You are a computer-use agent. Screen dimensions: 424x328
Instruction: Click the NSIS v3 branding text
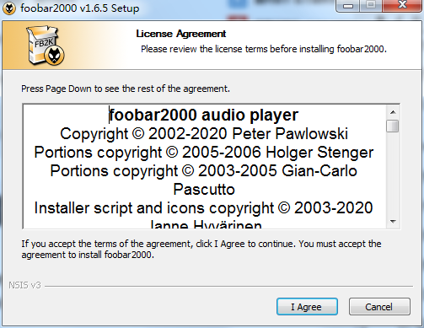coord(24,285)
